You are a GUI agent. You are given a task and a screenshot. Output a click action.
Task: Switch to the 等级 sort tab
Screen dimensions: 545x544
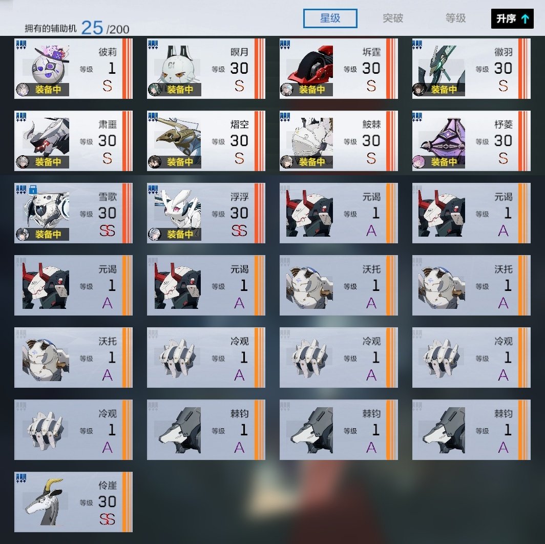pos(455,18)
